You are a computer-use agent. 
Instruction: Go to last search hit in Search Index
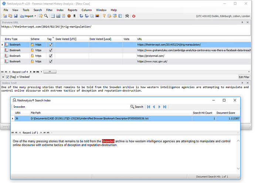pos(165,107)
